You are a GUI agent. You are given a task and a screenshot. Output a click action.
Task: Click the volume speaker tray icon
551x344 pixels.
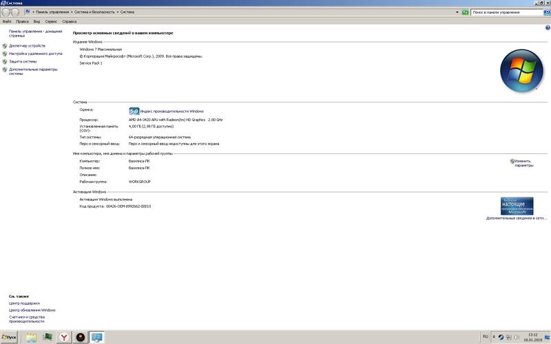click(x=517, y=337)
